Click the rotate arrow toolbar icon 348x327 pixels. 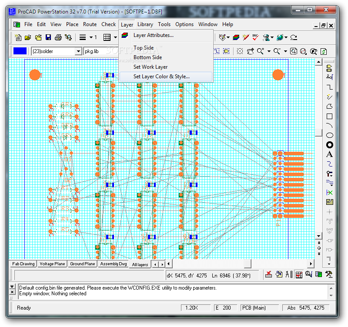pyautogui.click(x=294, y=37)
